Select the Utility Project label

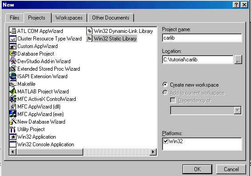(31, 129)
